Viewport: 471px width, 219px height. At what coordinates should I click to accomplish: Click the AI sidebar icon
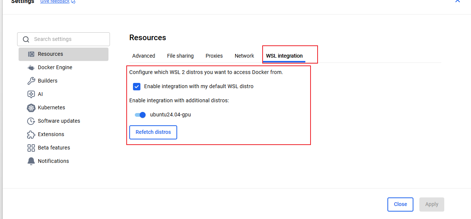pos(31,94)
